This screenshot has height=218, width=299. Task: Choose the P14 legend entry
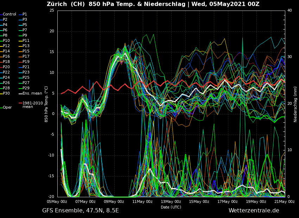tap(5, 51)
